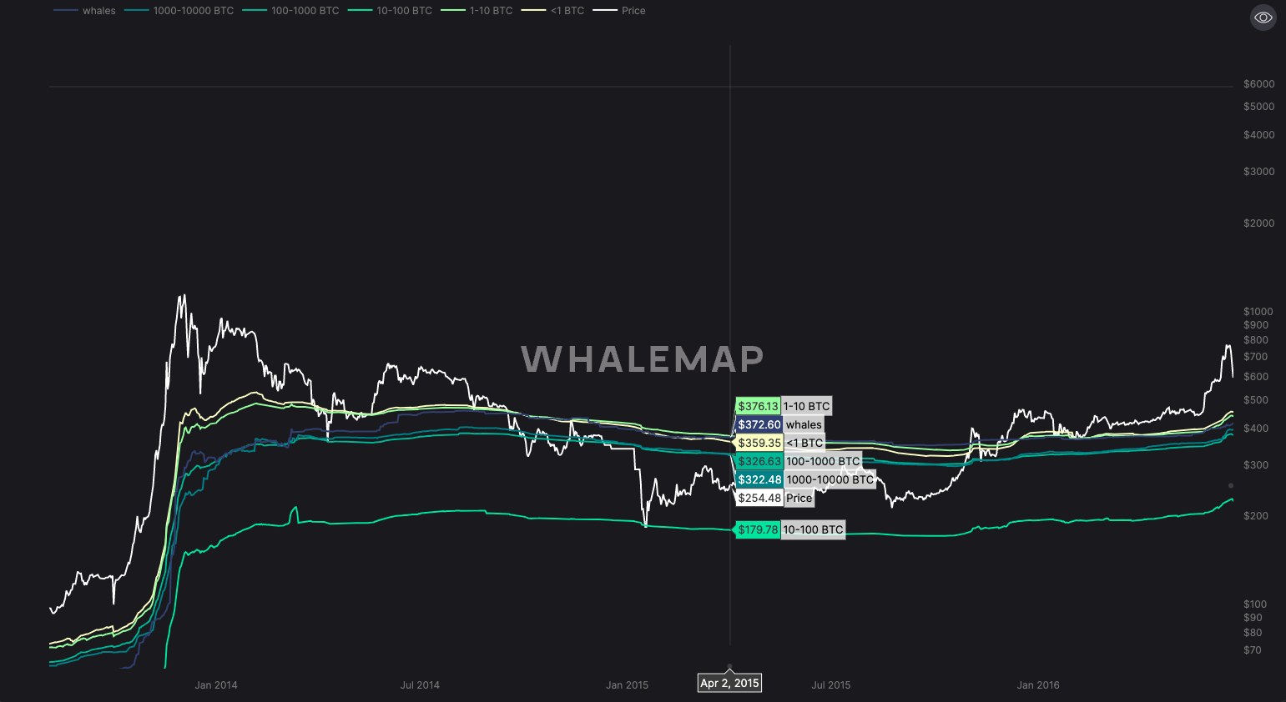
Task: Click the $179.78 10-100 BTC value label
Action: (x=790, y=529)
